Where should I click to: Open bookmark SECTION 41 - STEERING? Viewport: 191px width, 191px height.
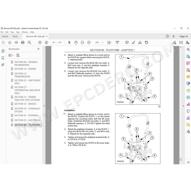coord(26,115)
